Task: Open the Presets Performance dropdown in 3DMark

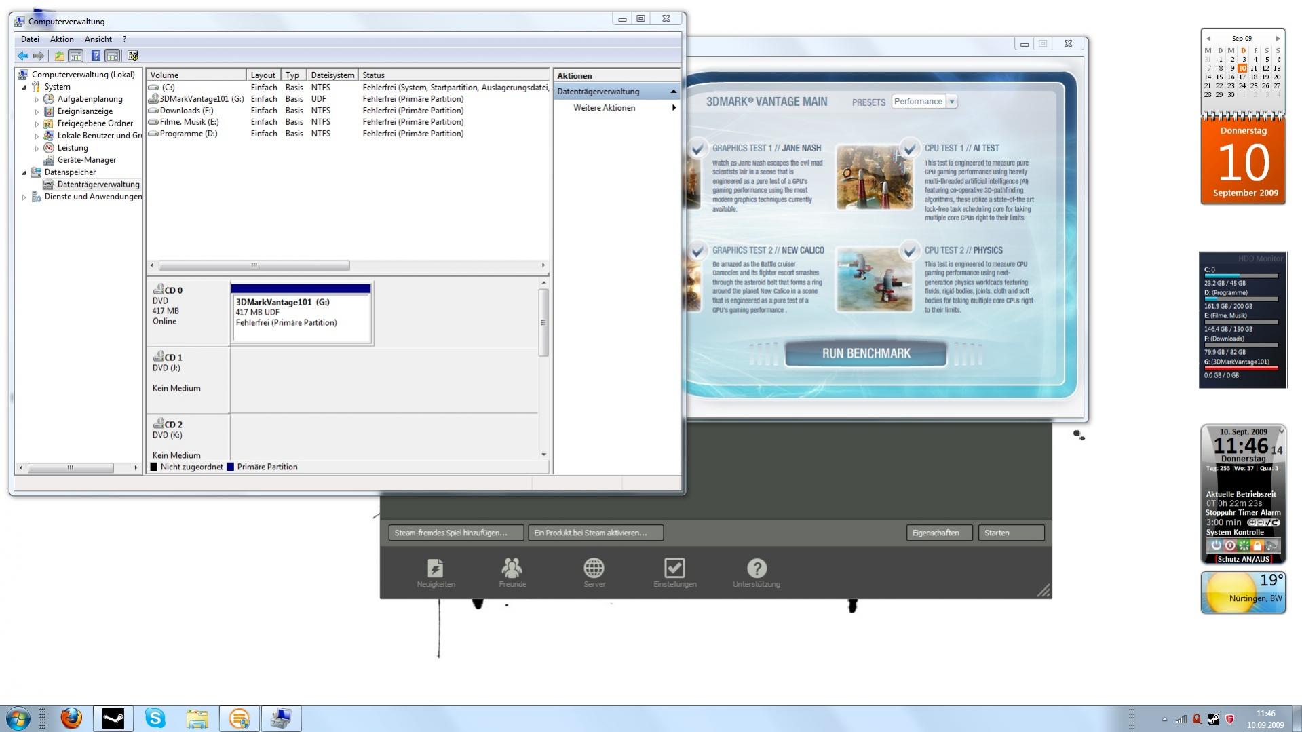Action: coord(923,102)
